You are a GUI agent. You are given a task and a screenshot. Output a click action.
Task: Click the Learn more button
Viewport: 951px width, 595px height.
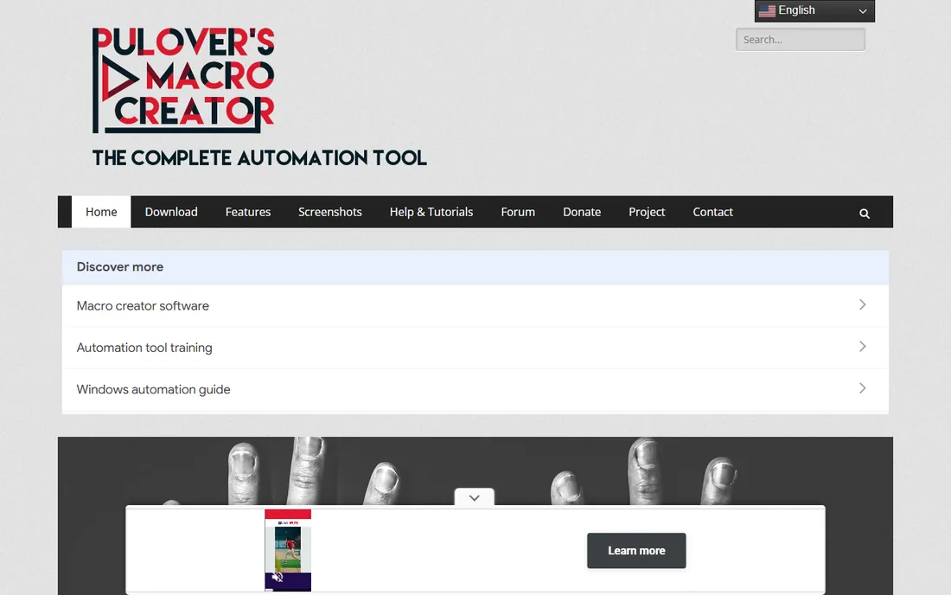(636, 551)
